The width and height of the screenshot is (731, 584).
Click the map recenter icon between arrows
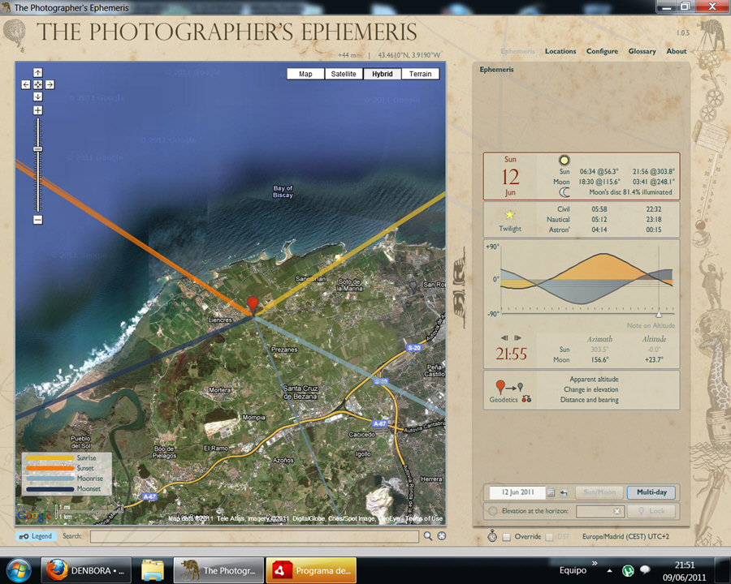click(x=37, y=84)
